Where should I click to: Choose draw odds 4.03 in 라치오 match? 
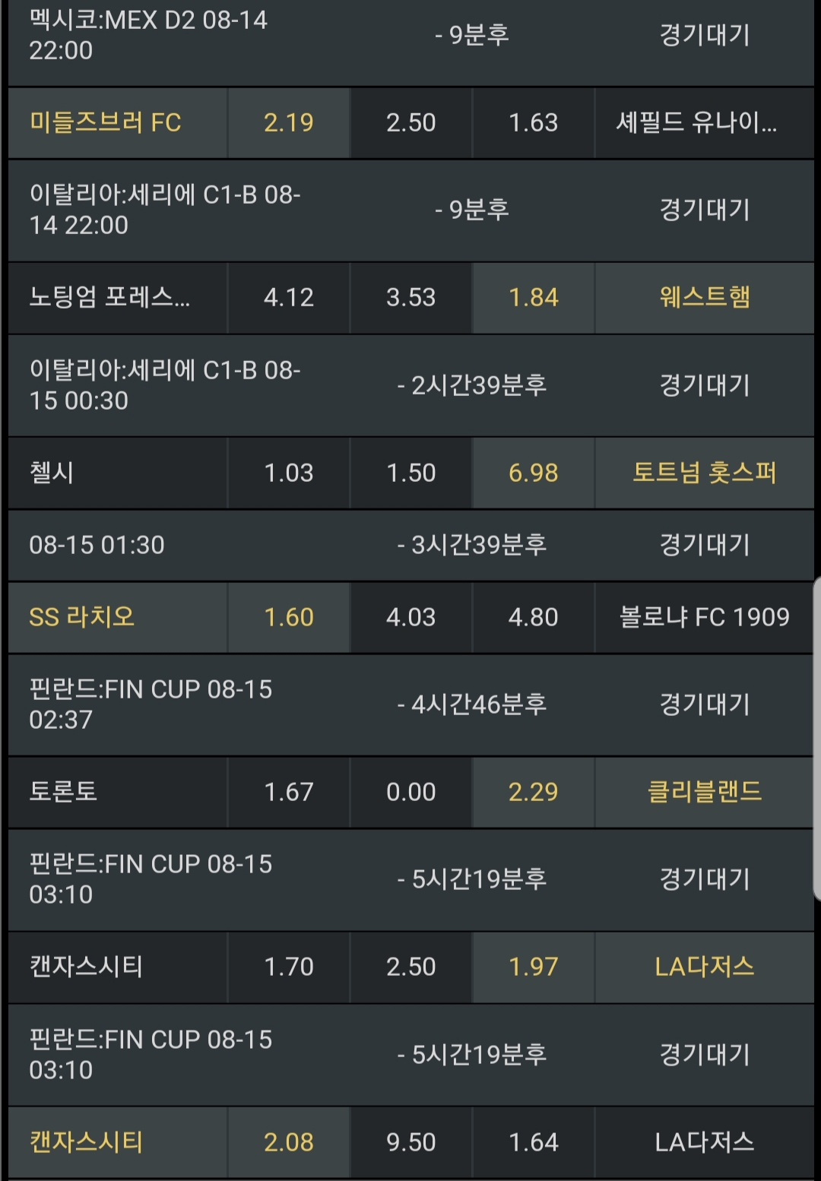point(410,617)
